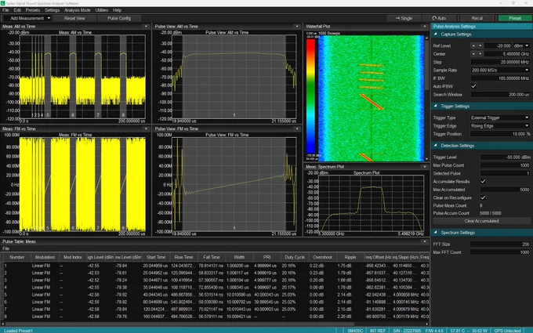Image resolution: width=533 pixels, height=333 pixels.
Task: Close the Pulse View: AM vs Time panel
Action: coord(297,26)
